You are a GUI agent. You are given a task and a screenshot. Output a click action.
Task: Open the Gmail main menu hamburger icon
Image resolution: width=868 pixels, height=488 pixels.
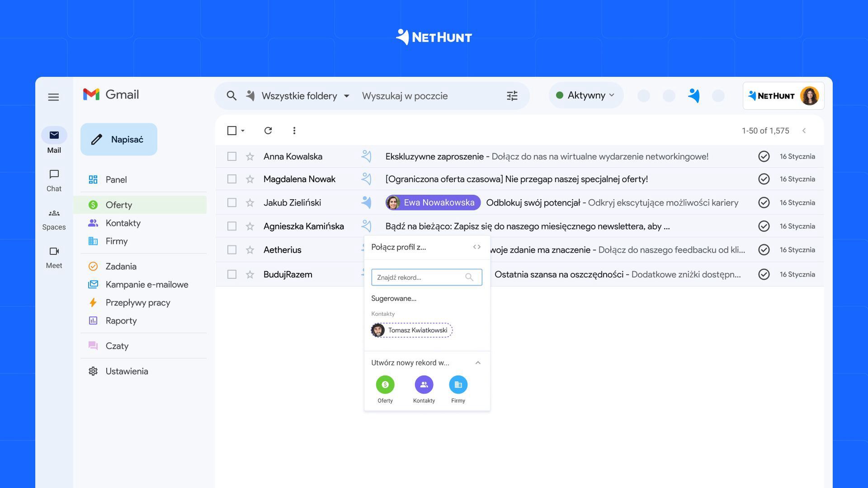coord(53,97)
